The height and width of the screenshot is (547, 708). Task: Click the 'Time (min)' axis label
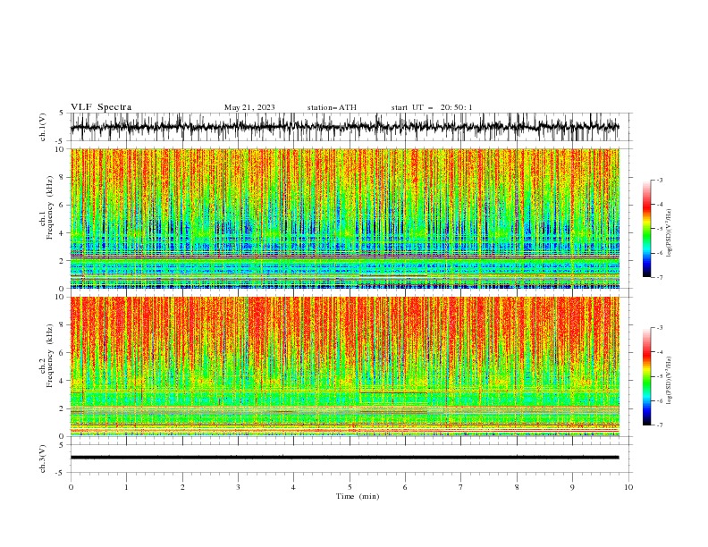tap(358, 496)
